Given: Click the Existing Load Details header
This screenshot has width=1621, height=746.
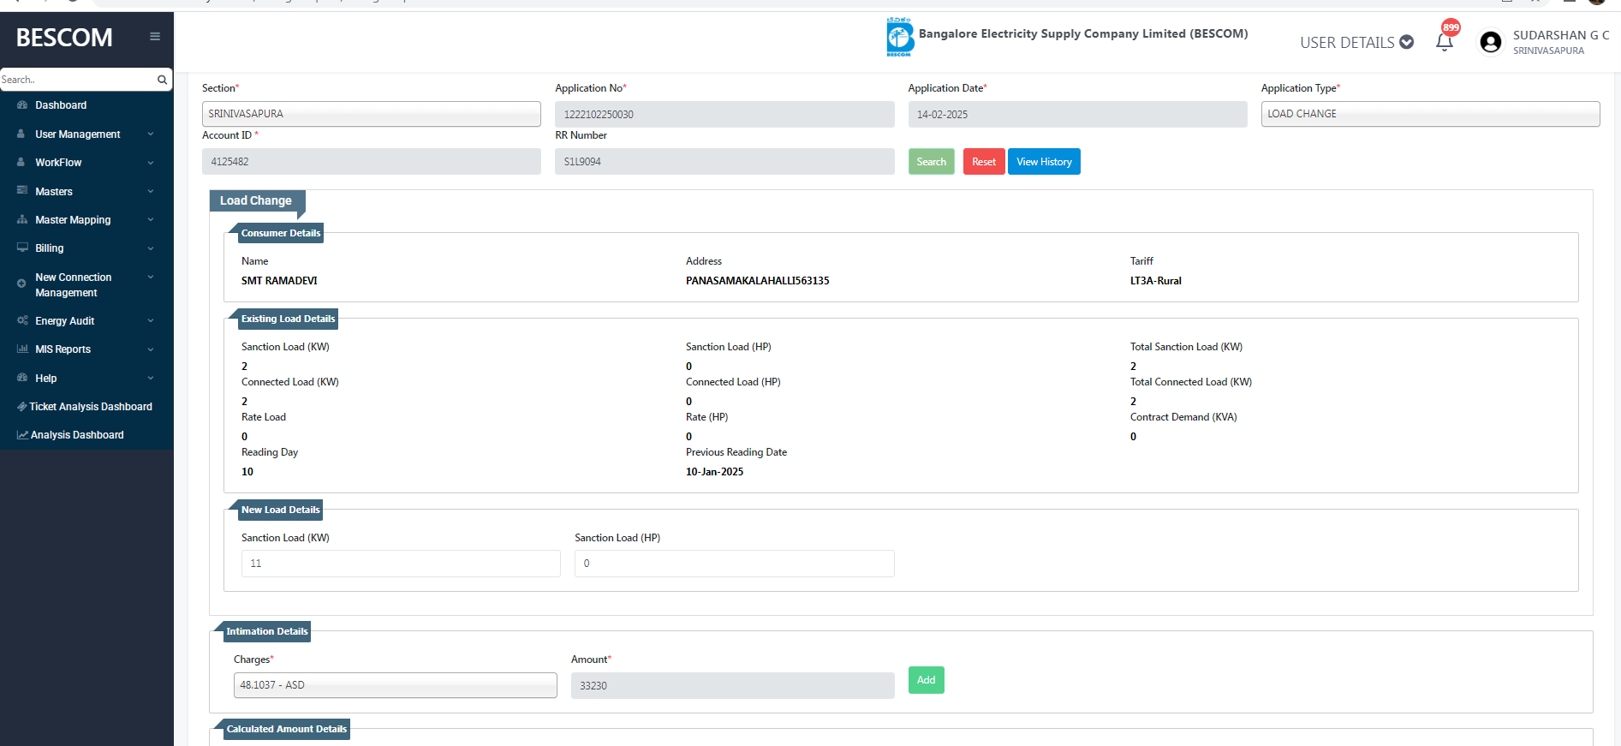Looking at the screenshot, I should point(288,319).
